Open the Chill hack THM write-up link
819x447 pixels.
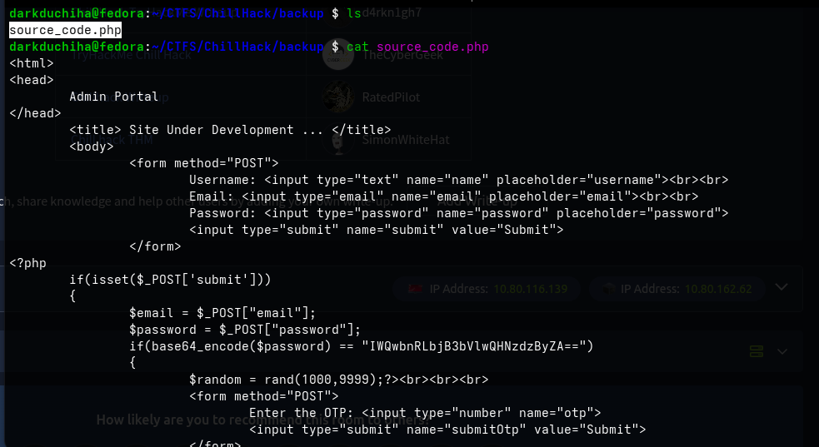tap(112, 140)
